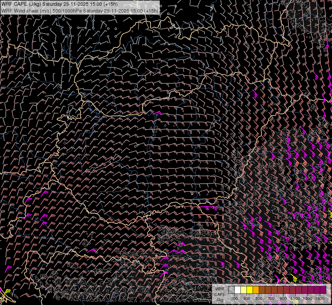This screenshot has width=332, height=305.
Task: Pick the pale yellow legend swatch
Action: click(x=243, y=290)
